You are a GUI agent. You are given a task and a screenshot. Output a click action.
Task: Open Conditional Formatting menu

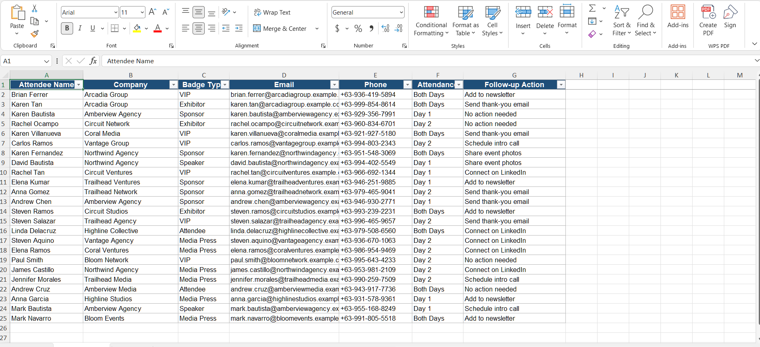pos(431,20)
